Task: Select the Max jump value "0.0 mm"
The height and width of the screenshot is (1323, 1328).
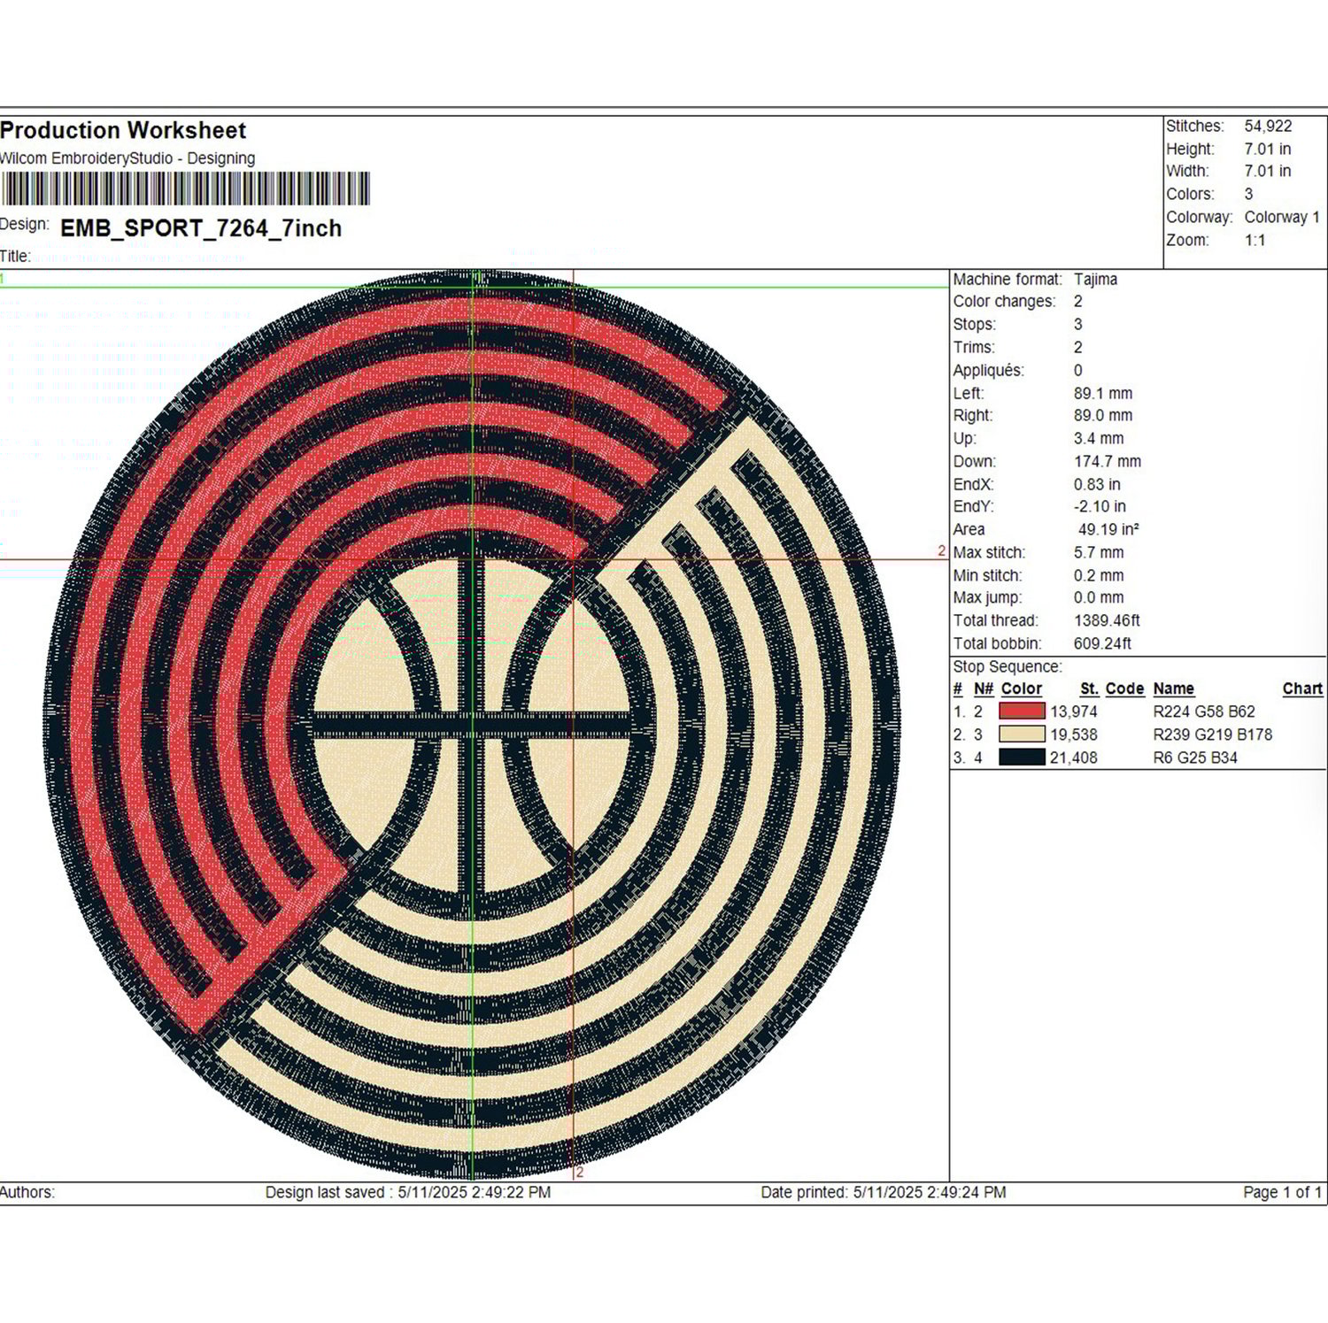Action: click(x=1099, y=597)
